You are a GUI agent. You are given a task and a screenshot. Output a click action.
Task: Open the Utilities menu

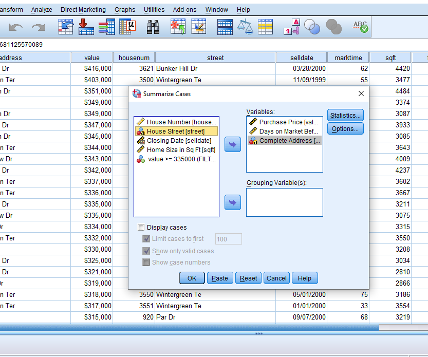(154, 10)
